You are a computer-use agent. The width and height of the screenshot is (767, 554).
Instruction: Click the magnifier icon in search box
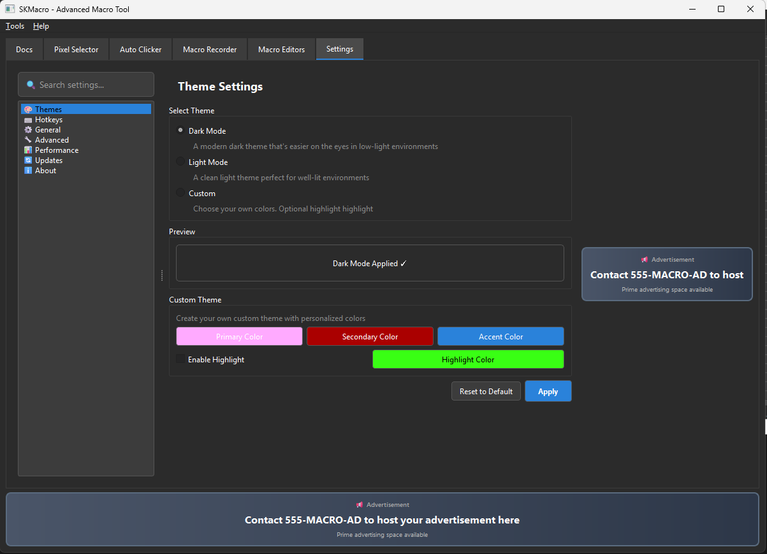coord(31,85)
